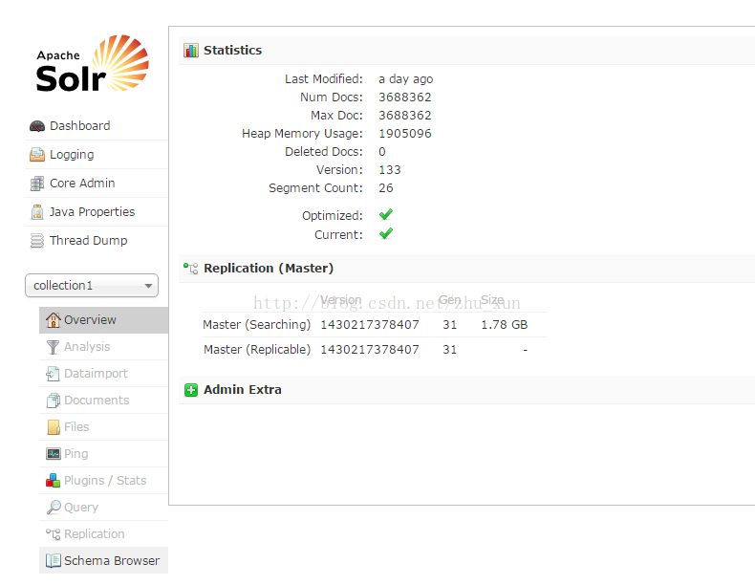The image size is (755, 585).
Task: Click the Ping monitor icon
Action: [x=53, y=453]
